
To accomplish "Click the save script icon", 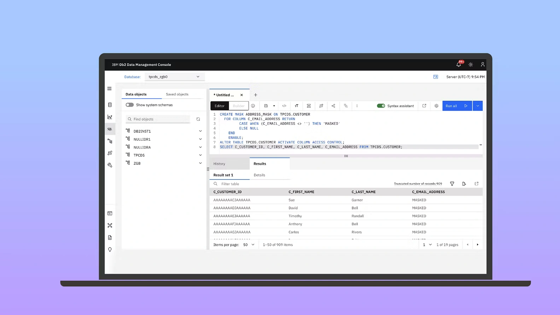I will [x=266, y=106].
